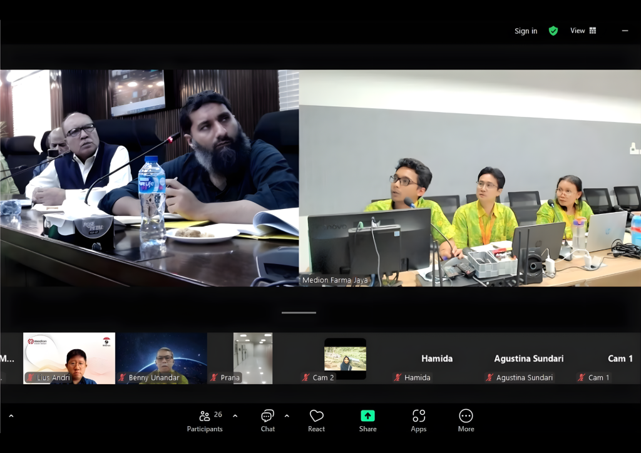Click Agustina Sundari's muted microphone indicator
The width and height of the screenshot is (641, 453).
[490, 378]
